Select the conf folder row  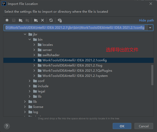(x=79, y=81)
